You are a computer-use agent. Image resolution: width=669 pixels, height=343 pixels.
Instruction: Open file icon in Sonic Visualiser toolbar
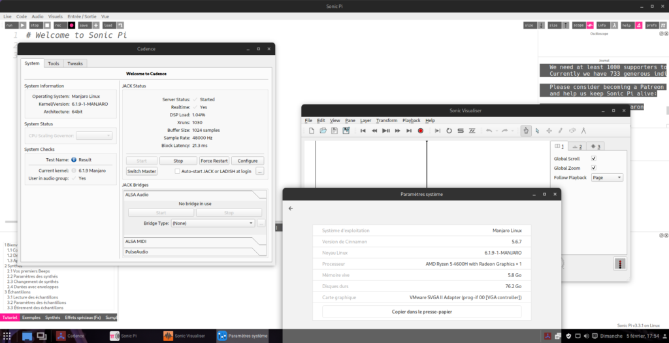(x=323, y=131)
